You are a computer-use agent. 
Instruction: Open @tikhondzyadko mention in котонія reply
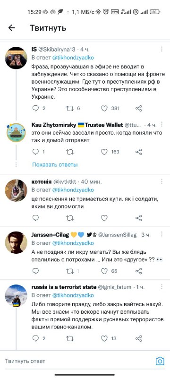73,190
